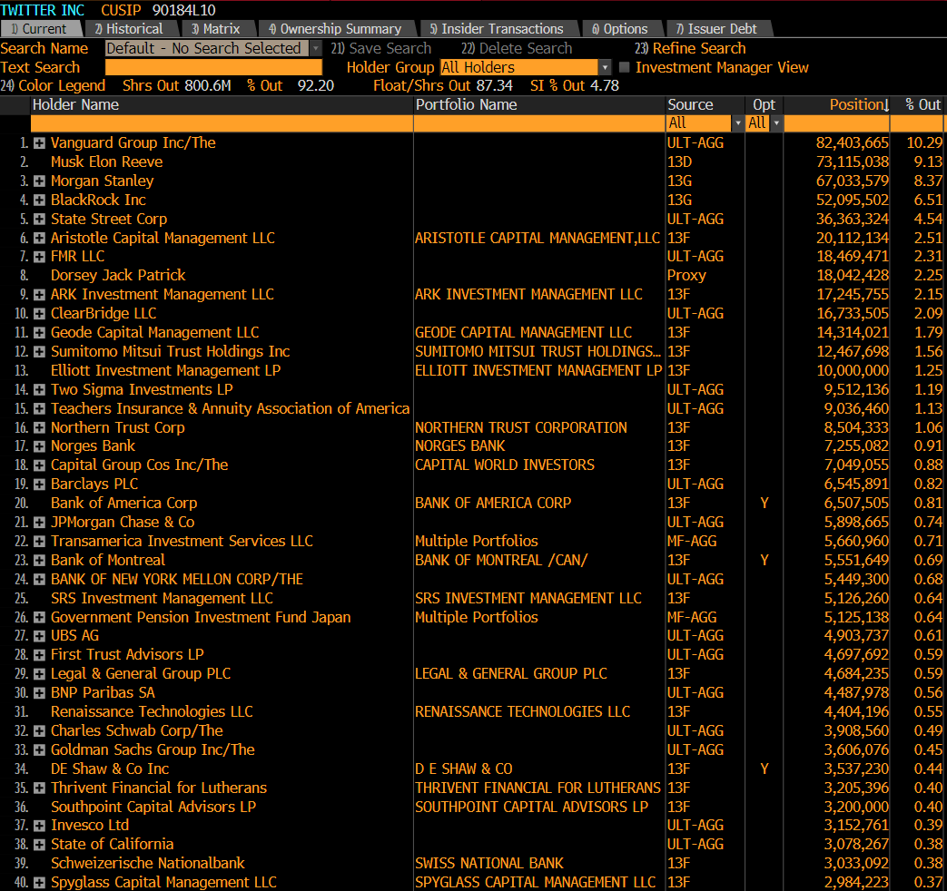Viewport: 947px width, 891px height.
Task: Switch to the Historical tab
Action: click(130, 29)
